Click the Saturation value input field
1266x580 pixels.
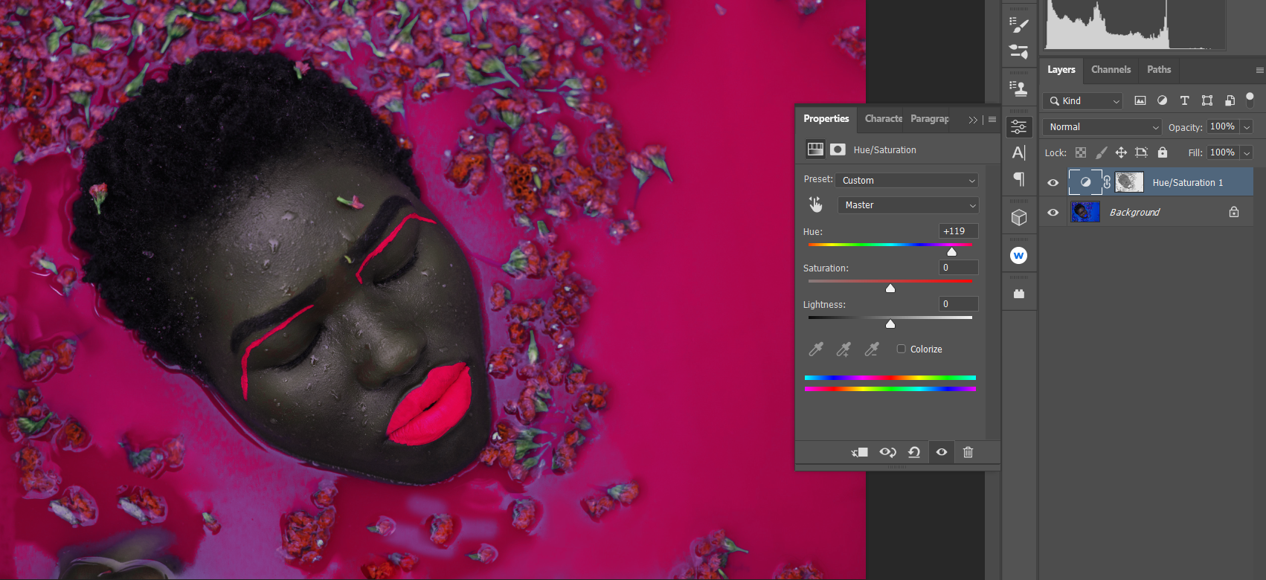coord(958,268)
